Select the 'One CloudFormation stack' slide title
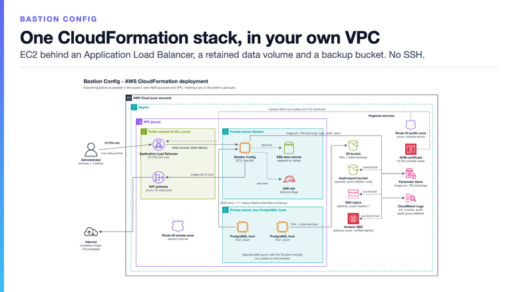The width and height of the screenshot is (519, 292). pos(200,37)
